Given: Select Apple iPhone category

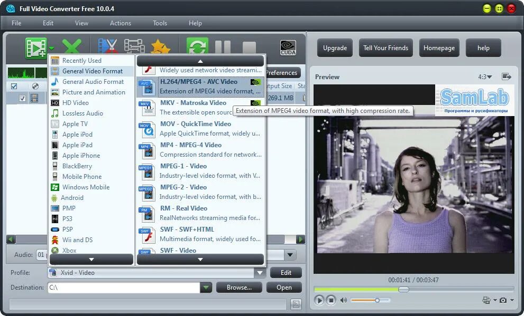Looking at the screenshot, I should tap(91, 155).
